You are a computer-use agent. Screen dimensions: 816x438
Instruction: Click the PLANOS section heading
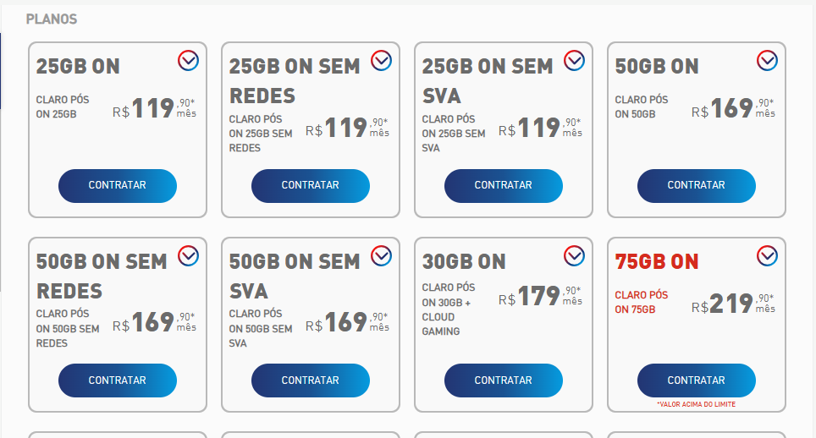pos(52,19)
